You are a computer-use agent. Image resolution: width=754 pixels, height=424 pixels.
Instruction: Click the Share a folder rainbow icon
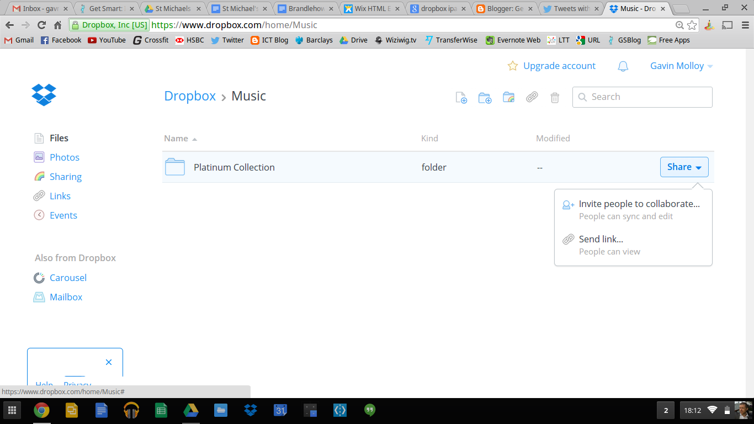click(508, 97)
